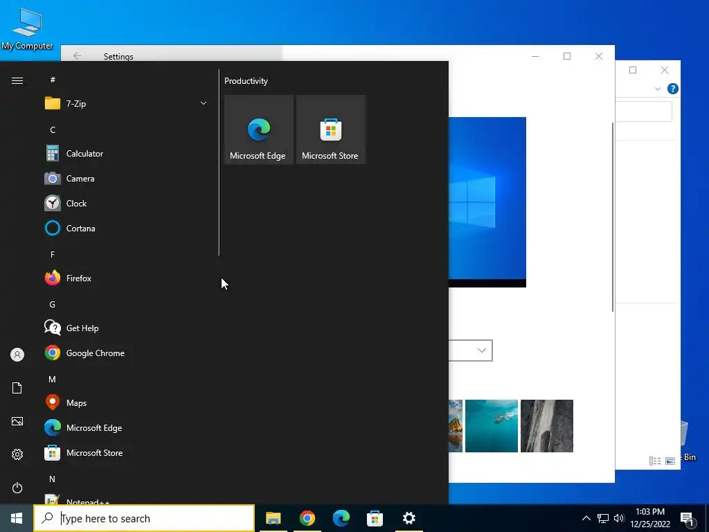Open Get Help app
Viewport: 709px width, 532px height.
click(x=126, y=328)
